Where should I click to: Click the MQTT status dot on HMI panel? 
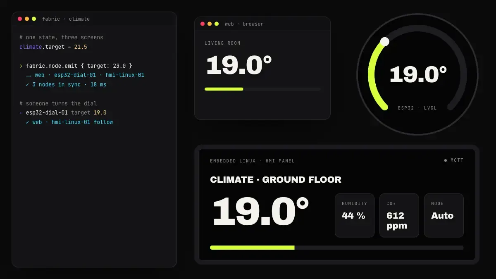pyautogui.click(x=446, y=160)
